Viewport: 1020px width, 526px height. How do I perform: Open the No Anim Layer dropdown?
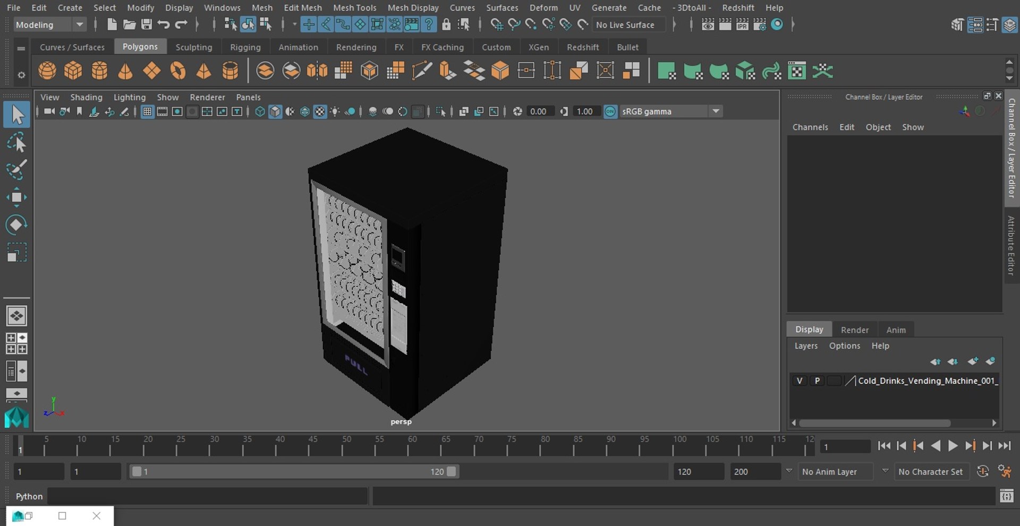(x=837, y=471)
